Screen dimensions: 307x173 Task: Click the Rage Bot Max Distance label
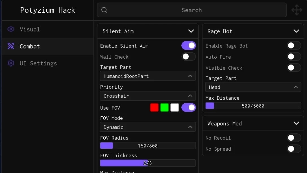[x=223, y=98]
